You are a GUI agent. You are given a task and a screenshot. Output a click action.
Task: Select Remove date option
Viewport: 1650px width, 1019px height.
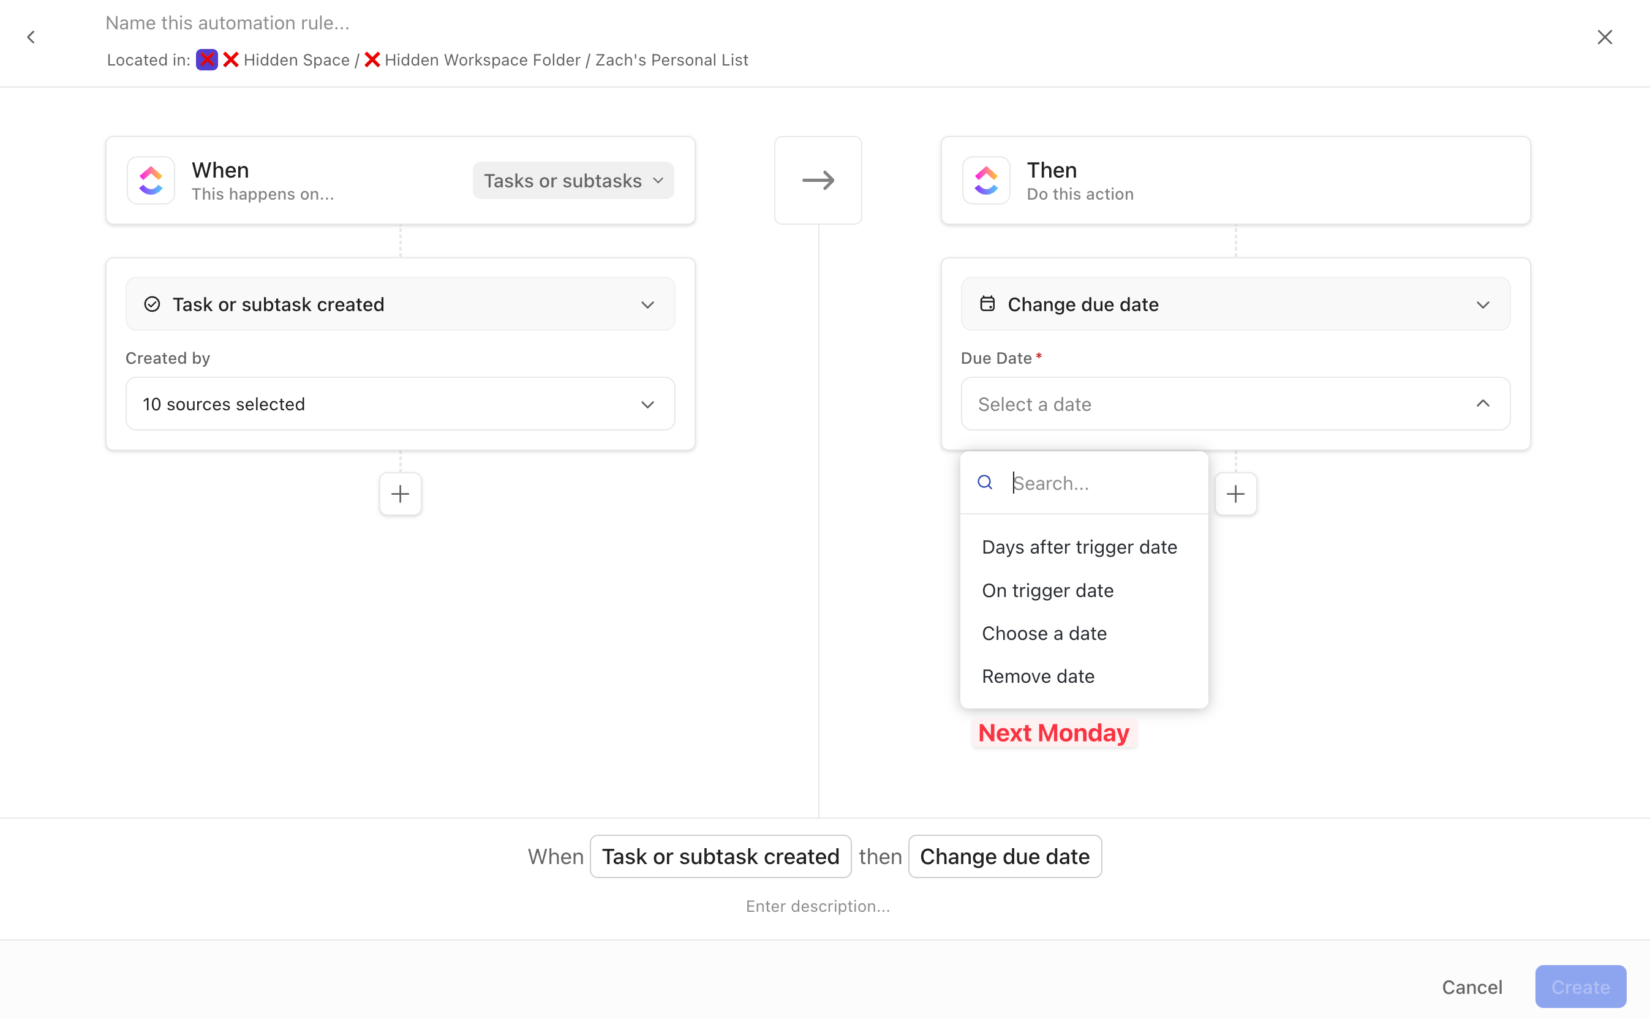(1084, 676)
